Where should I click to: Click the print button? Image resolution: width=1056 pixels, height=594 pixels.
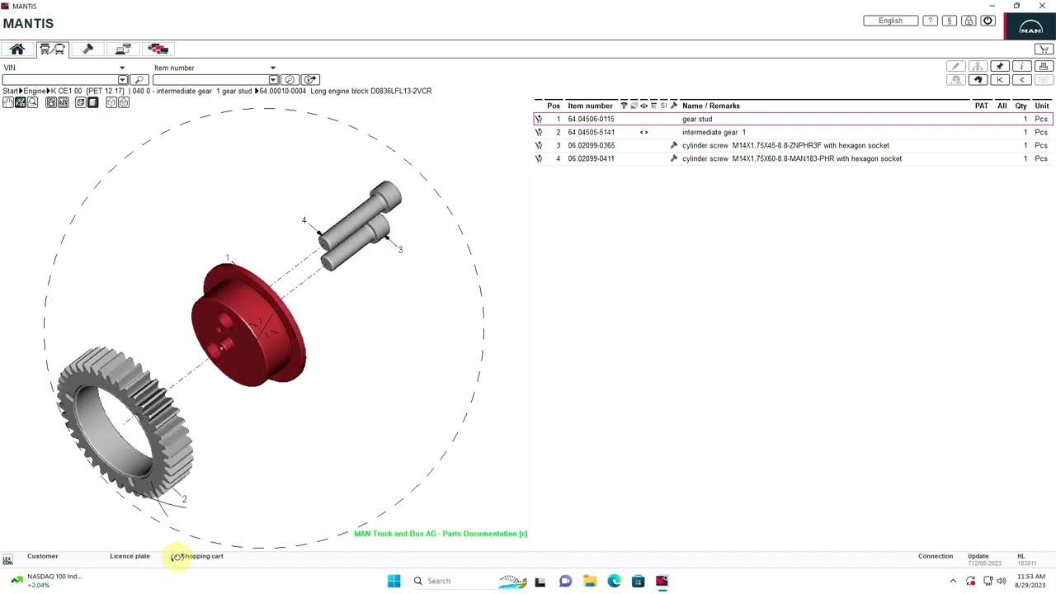coord(1043,67)
